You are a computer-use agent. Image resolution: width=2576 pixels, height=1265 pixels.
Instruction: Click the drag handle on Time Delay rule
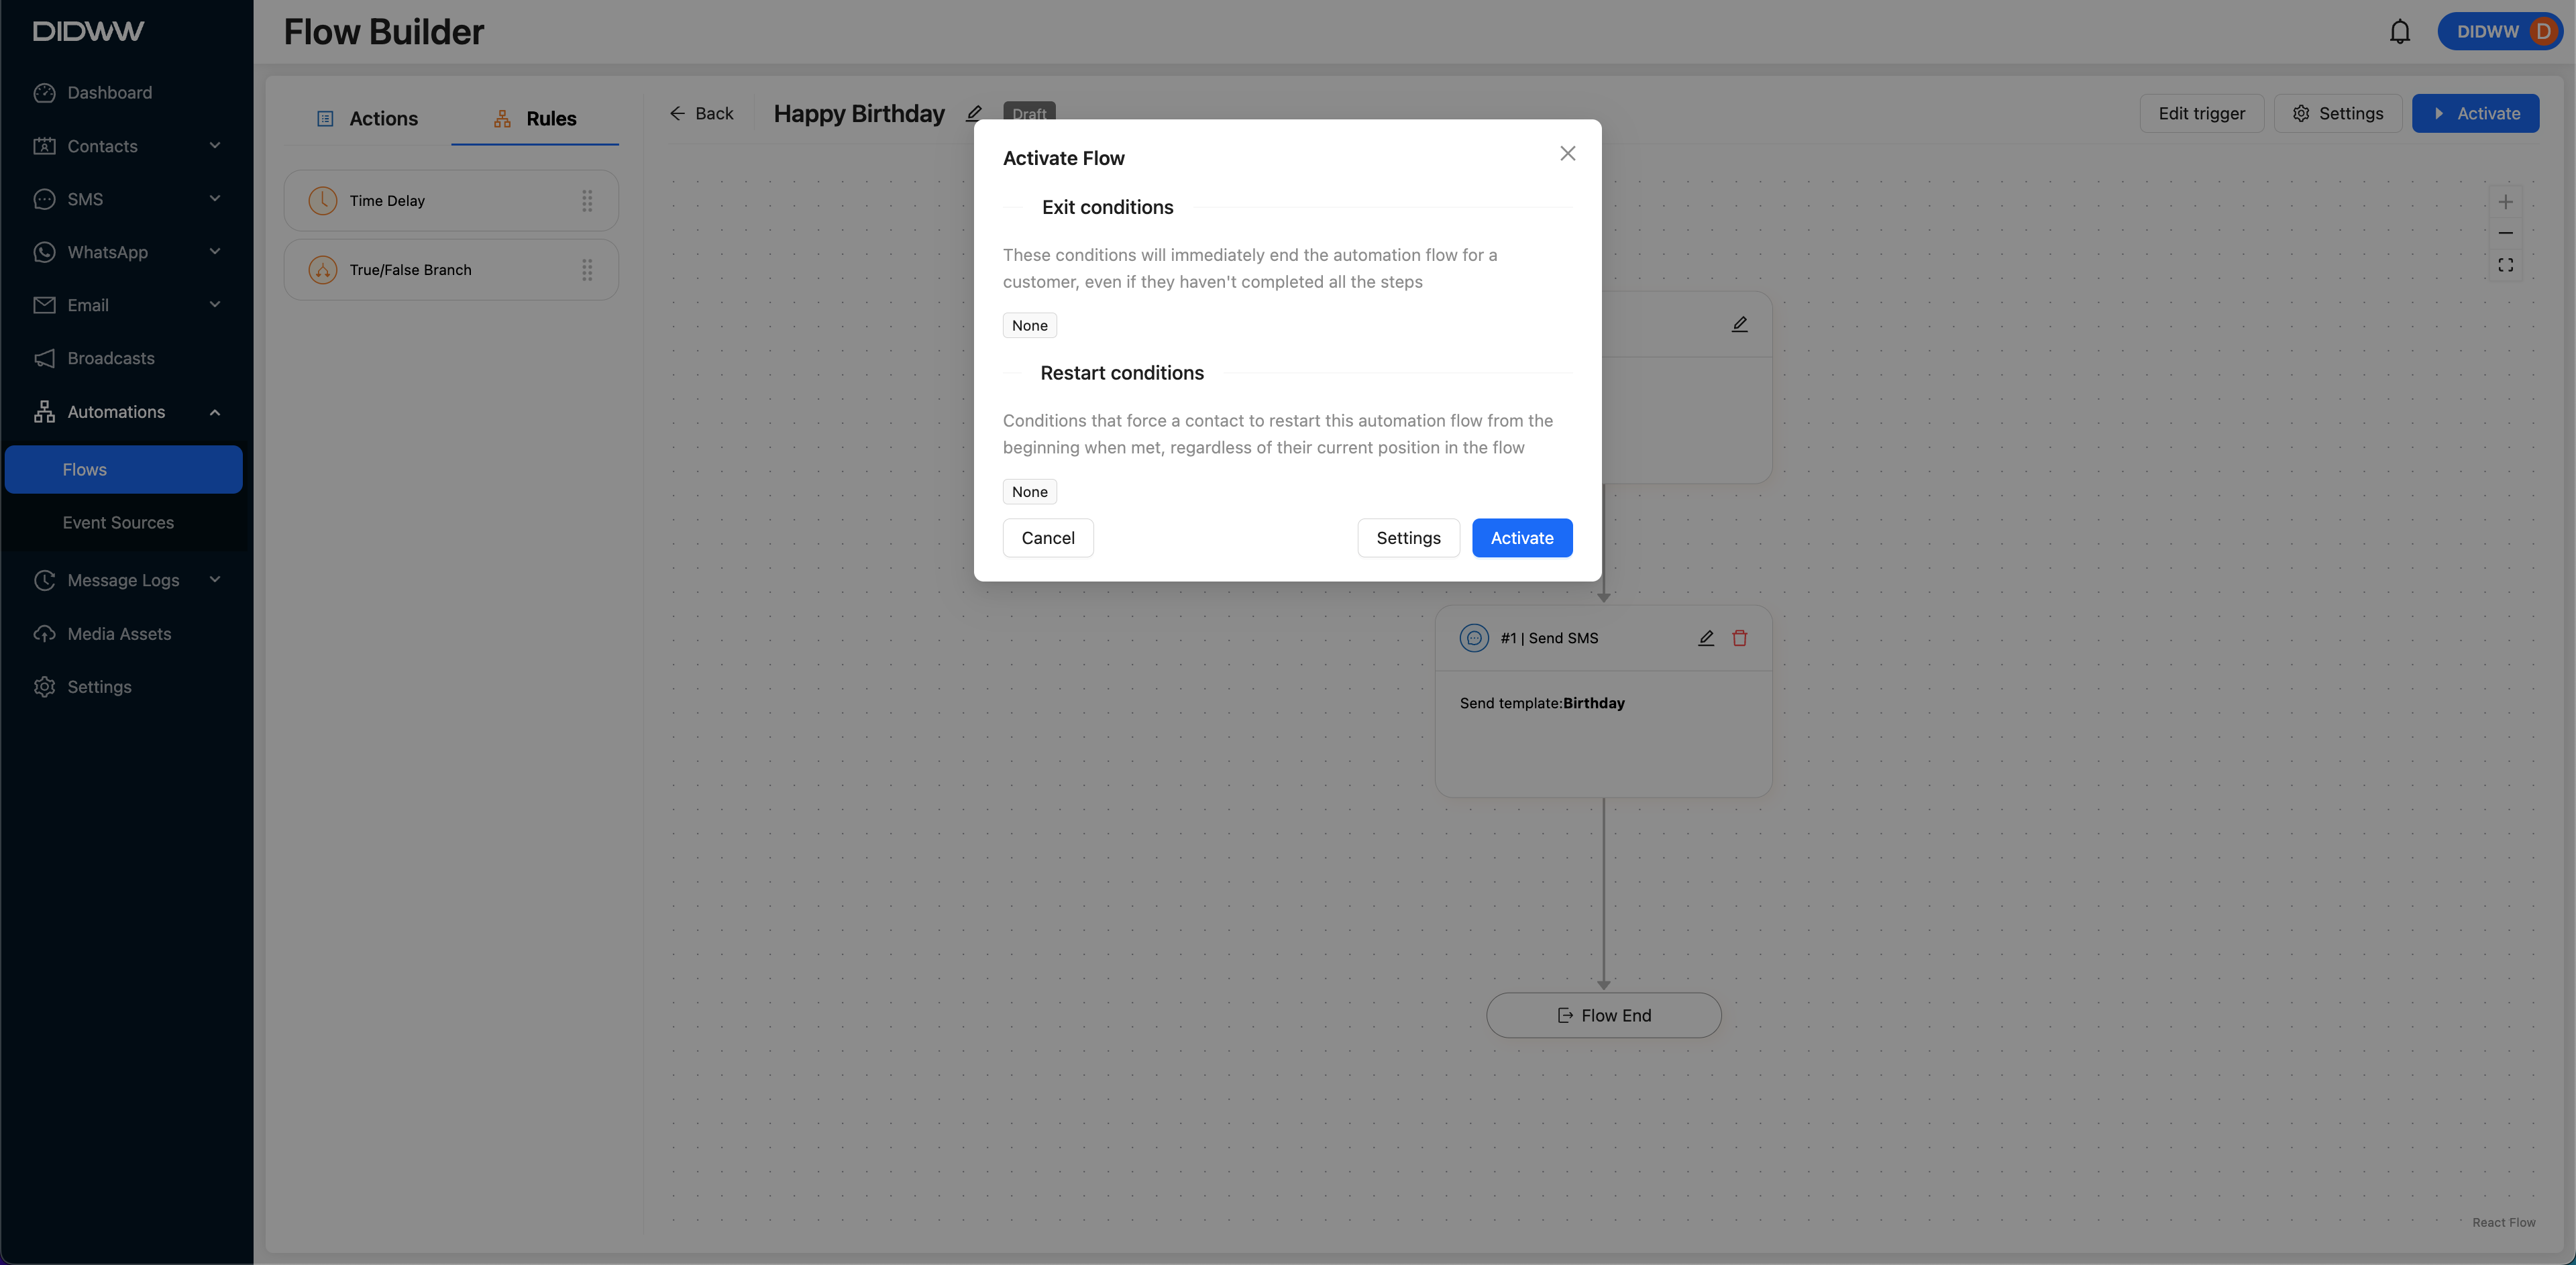click(587, 201)
